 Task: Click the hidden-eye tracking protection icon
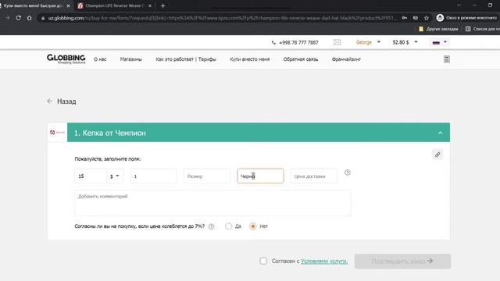416,18
